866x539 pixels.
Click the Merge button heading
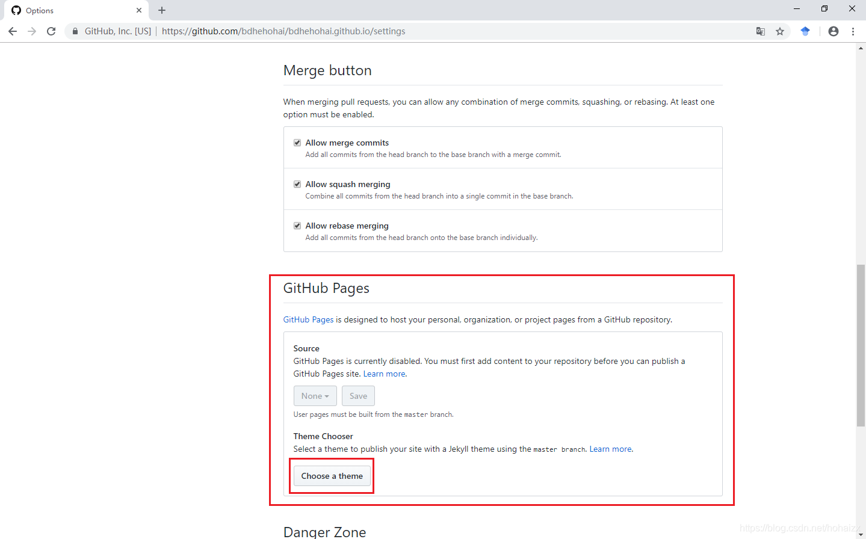pos(327,70)
